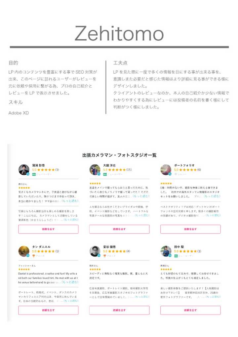The width and height of the screenshot is (238, 337).
Task: Send a request to 田中 聡 via 依頼を出す
Action: (190, 310)
